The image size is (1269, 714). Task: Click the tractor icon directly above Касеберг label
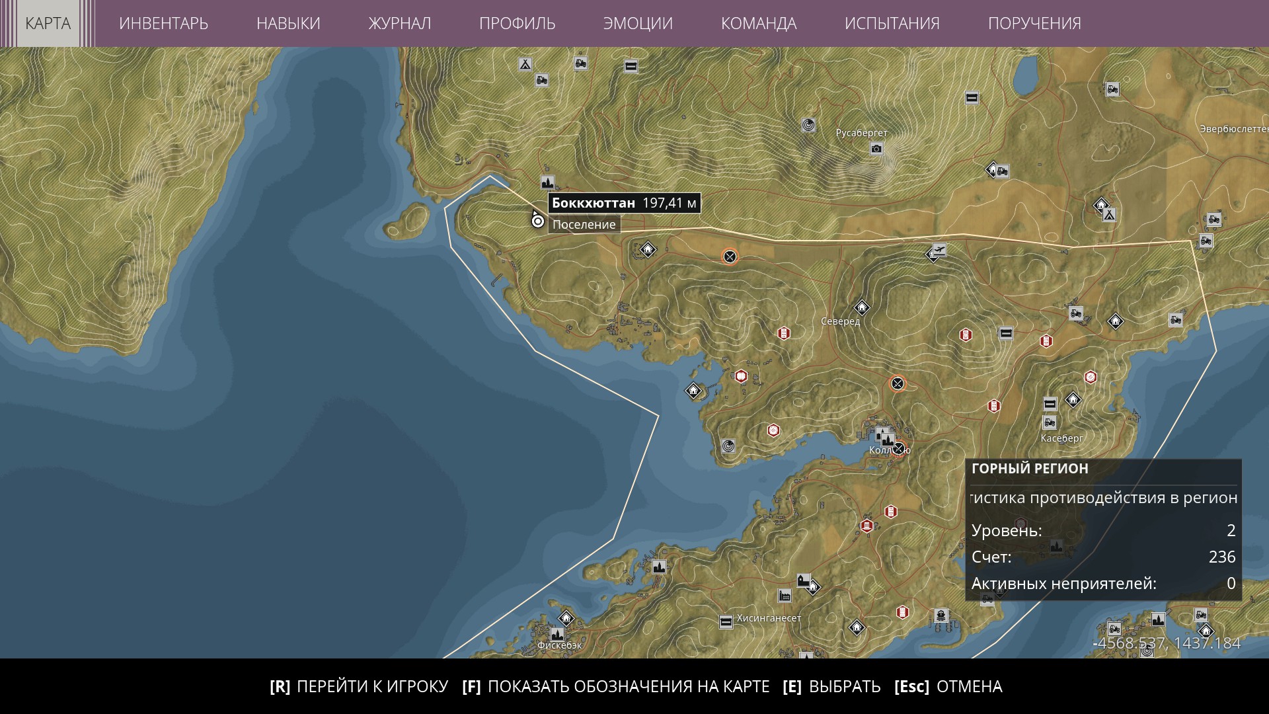(1050, 422)
